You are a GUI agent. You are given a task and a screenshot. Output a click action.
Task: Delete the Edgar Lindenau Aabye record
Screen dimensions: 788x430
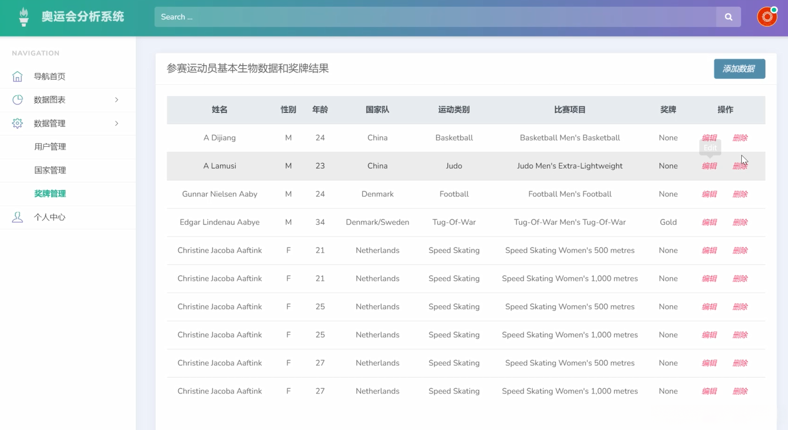[x=740, y=222]
